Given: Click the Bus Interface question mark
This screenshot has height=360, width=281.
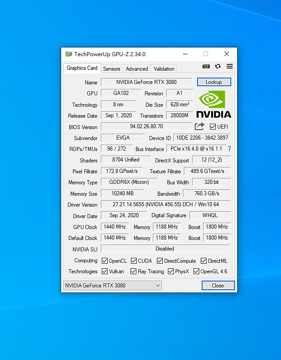Looking at the screenshot, I should point(229,149).
